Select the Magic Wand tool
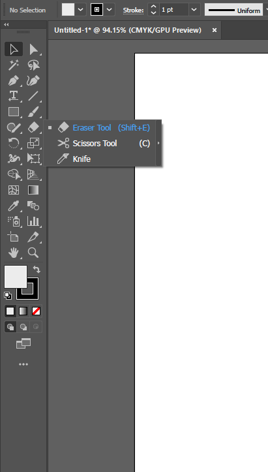Image resolution: width=268 pixels, height=472 pixels. (14, 65)
